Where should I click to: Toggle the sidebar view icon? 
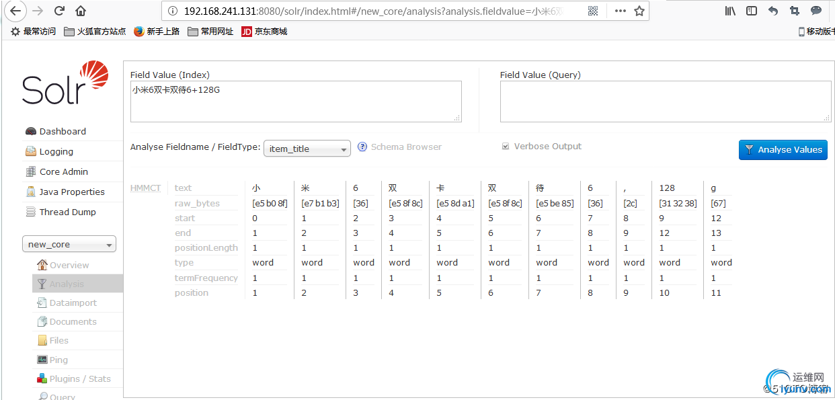[752, 11]
